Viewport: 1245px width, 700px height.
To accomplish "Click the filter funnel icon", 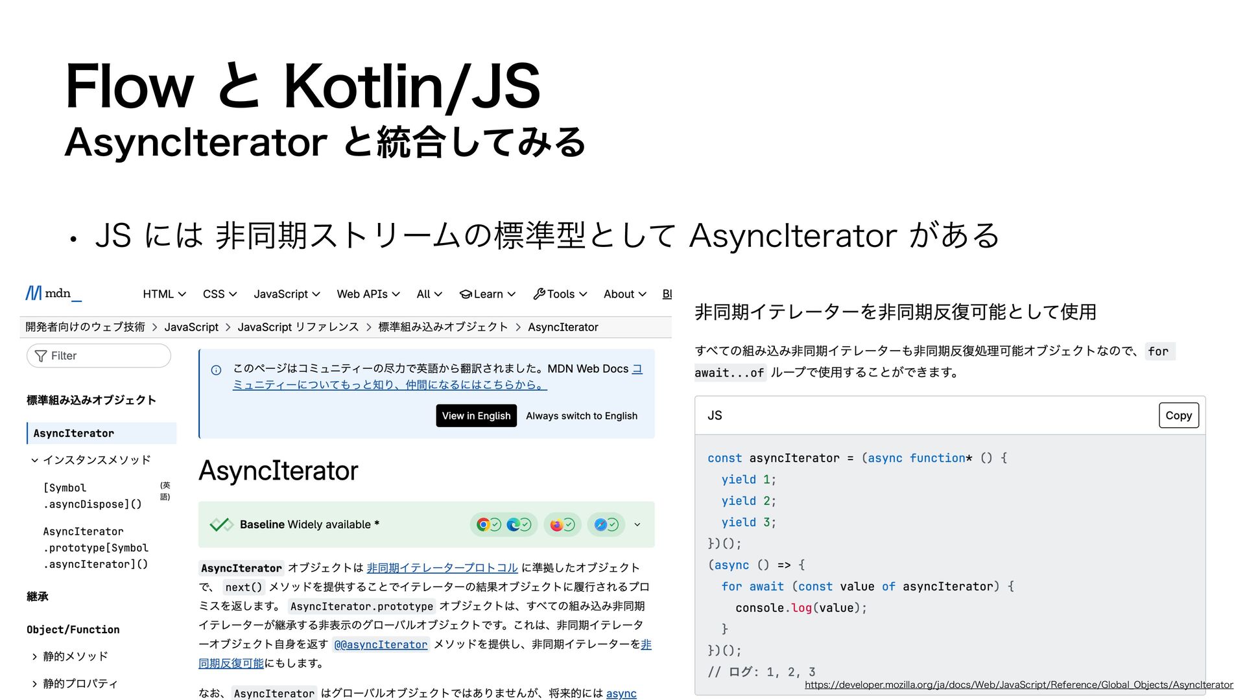I will click(x=41, y=356).
